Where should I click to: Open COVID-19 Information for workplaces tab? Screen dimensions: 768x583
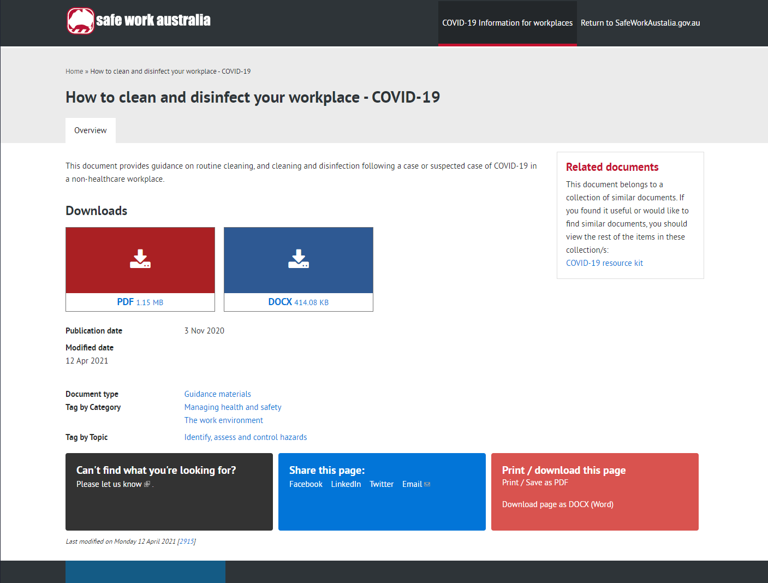(507, 23)
